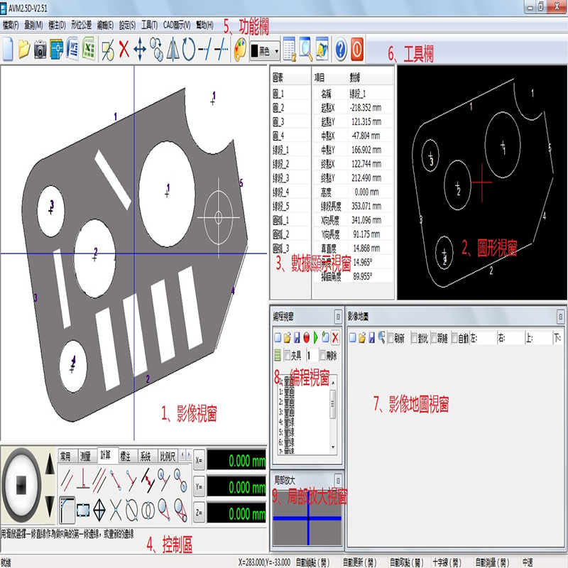Screen dimensions: 568x568
Task: Export to Word using the toolbar icon
Action: 72,49
